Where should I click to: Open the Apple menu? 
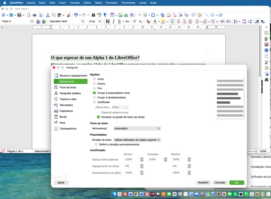coord(5,3)
